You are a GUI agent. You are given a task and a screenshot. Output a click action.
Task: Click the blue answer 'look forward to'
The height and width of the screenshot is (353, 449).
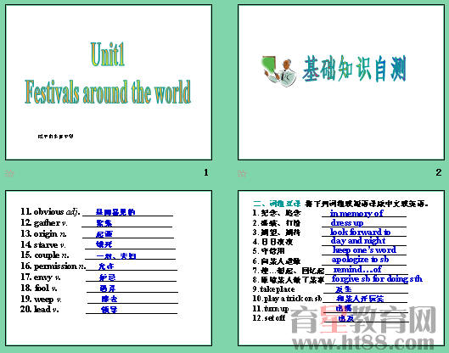[x=360, y=232]
